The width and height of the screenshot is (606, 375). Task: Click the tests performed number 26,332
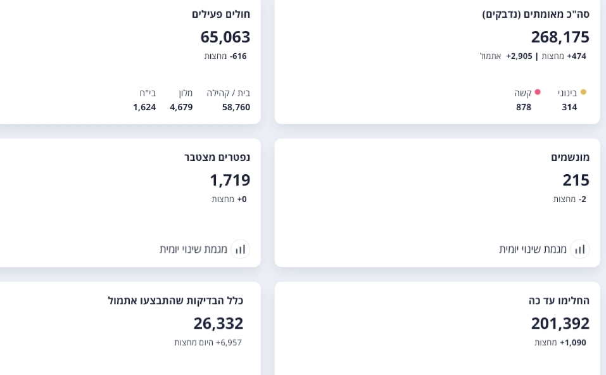point(218,323)
